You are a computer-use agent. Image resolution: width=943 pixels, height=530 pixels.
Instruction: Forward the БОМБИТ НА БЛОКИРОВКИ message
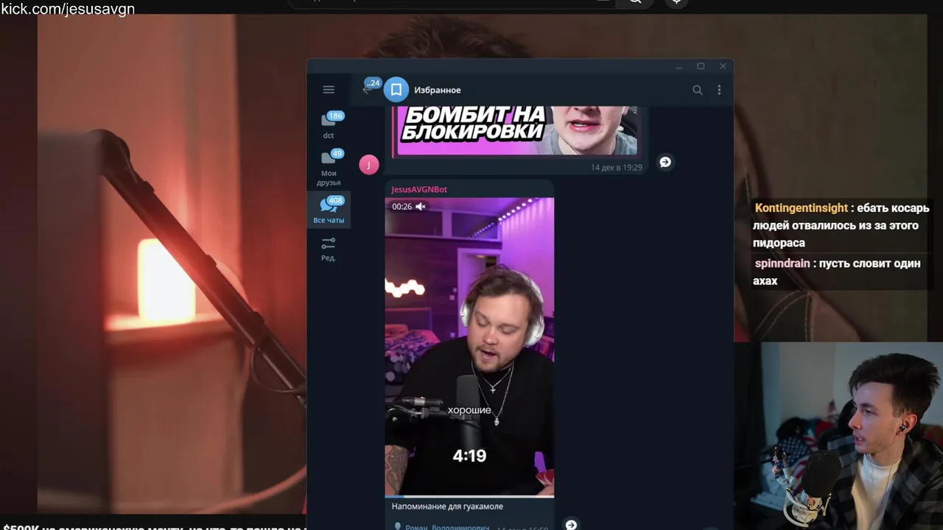[x=665, y=162]
